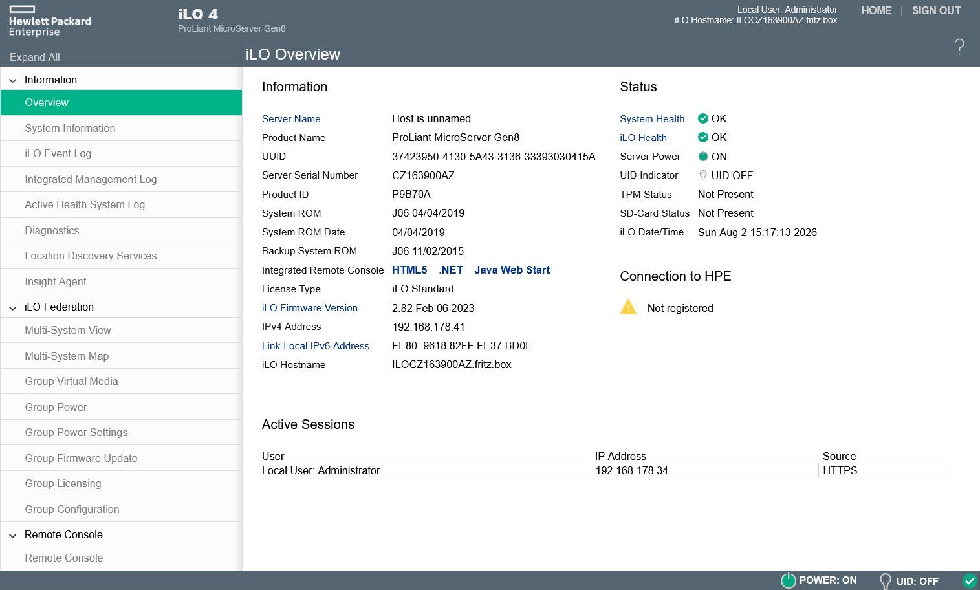Image resolution: width=980 pixels, height=590 pixels.
Task: Click Expand All in the sidebar
Action: (34, 57)
